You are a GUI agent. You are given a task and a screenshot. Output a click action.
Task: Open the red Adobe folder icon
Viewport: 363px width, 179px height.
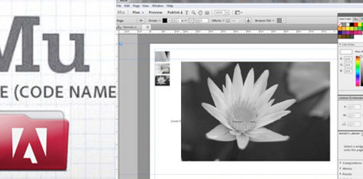tap(34, 141)
